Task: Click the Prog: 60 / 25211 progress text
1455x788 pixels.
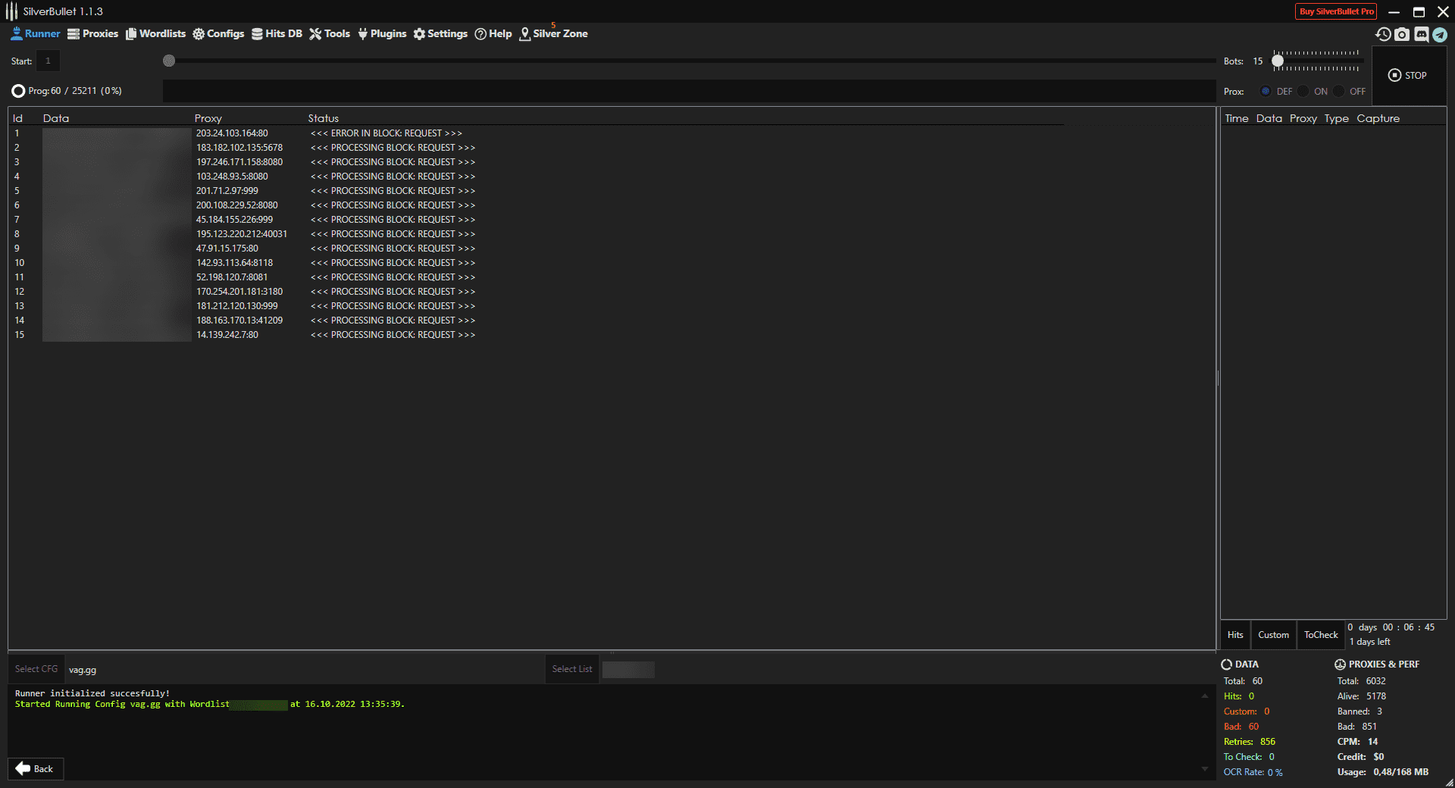Action: (75, 91)
